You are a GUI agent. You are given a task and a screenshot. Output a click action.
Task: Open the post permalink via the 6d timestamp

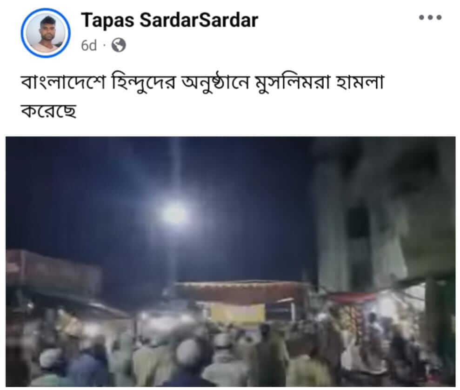(88, 46)
